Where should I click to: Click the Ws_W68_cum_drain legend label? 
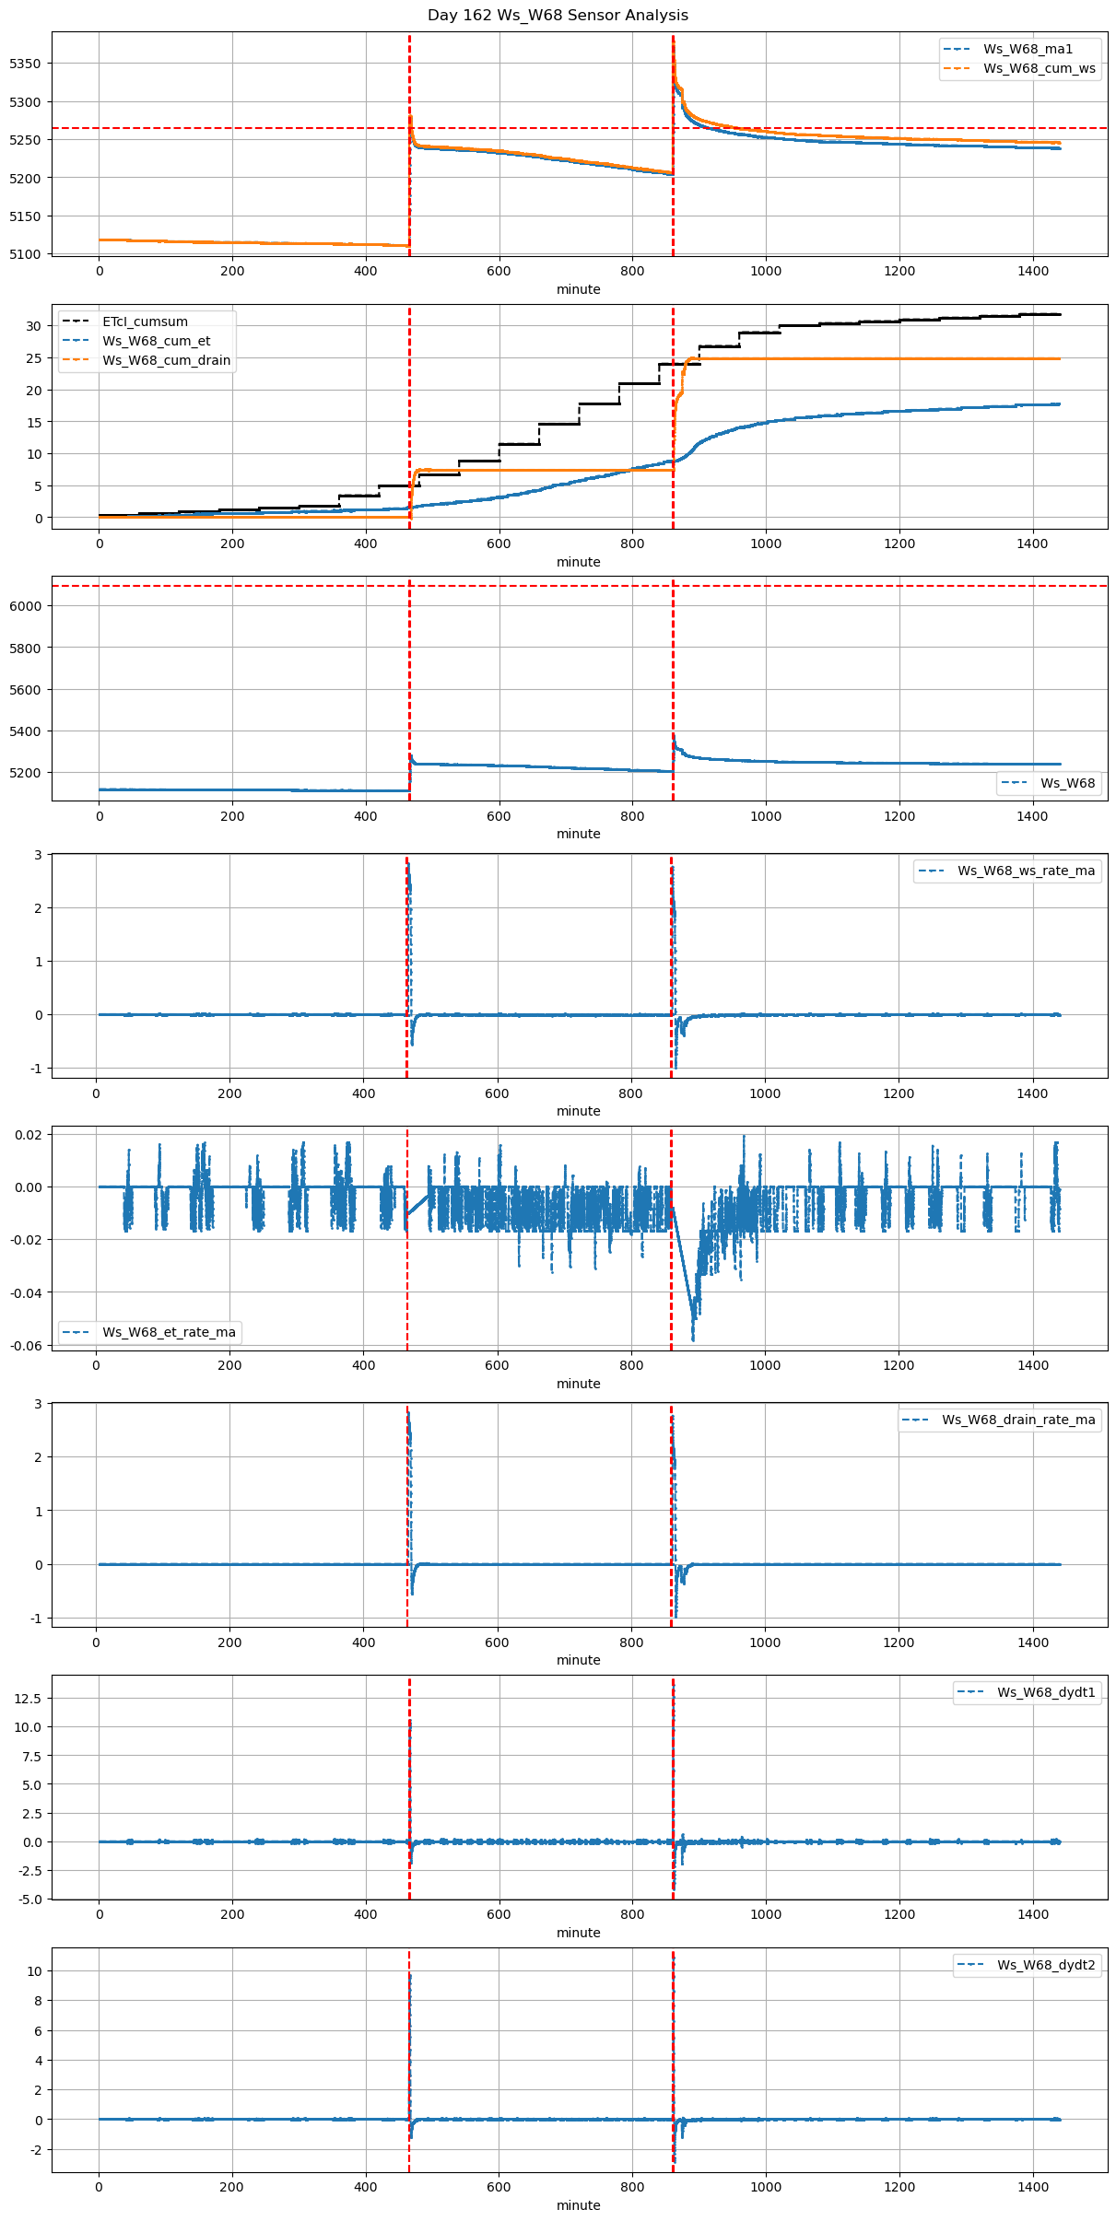166,360
